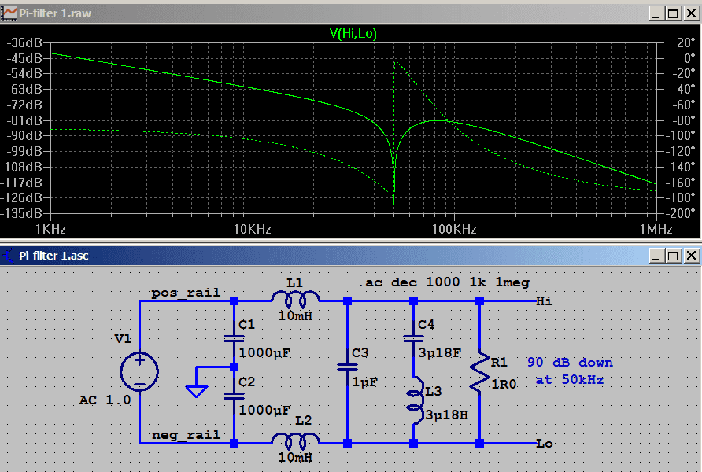This screenshot has height=472, width=702.
Task: Click the Pi-filter 1.raw window icon
Action: [10, 13]
